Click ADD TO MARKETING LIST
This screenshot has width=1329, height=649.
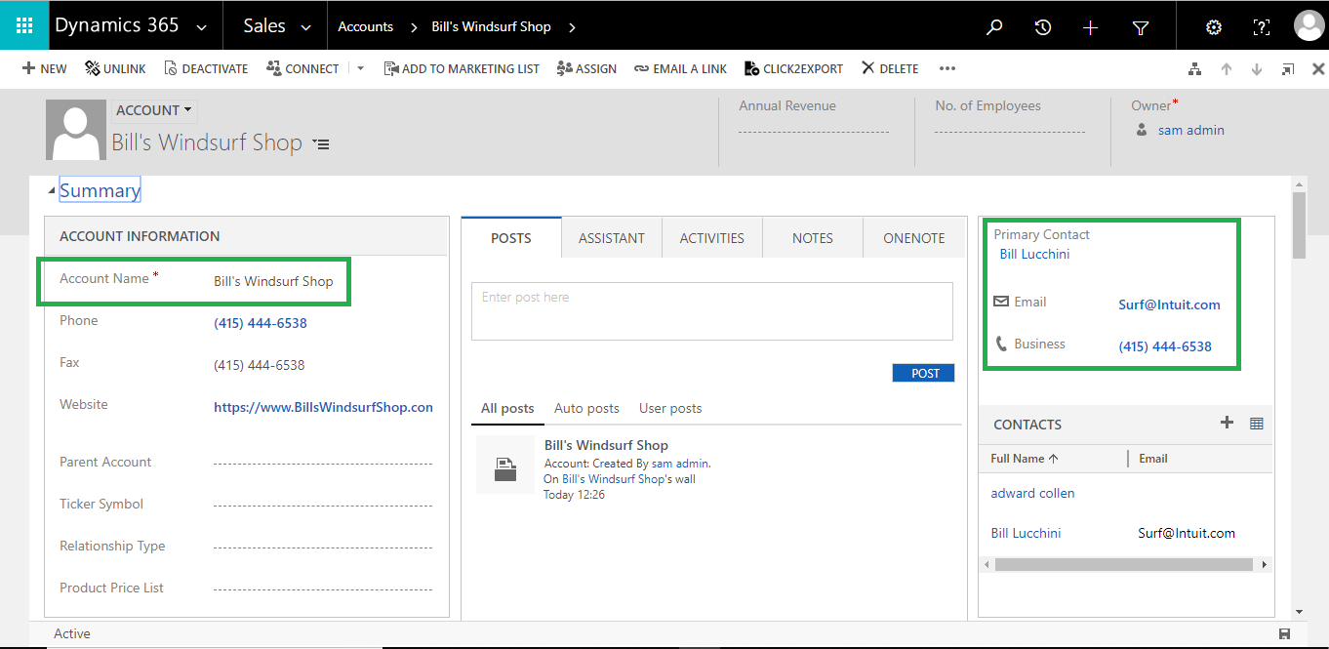[462, 68]
